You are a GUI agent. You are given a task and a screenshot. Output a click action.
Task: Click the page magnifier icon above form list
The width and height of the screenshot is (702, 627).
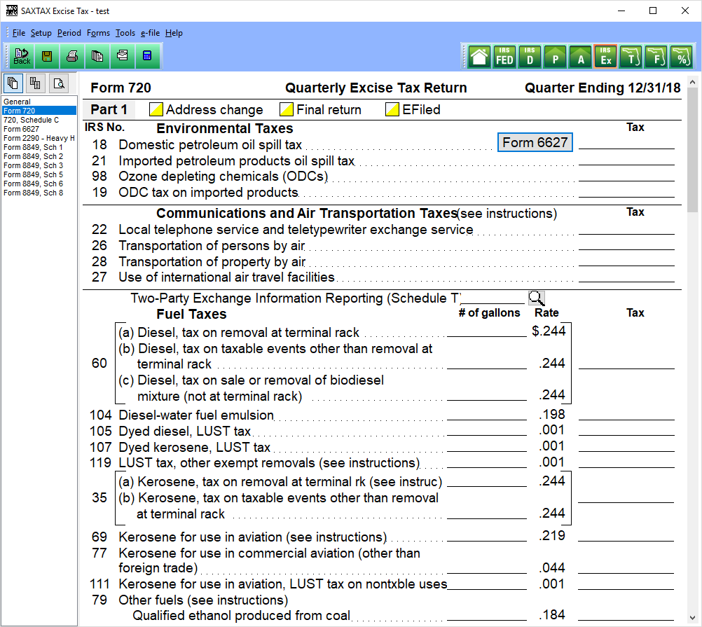pyautogui.click(x=59, y=83)
